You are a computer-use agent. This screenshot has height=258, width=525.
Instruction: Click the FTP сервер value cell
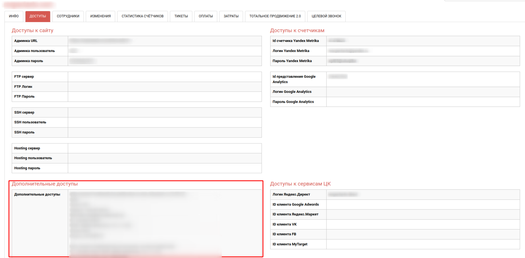(x=165, y=77)
